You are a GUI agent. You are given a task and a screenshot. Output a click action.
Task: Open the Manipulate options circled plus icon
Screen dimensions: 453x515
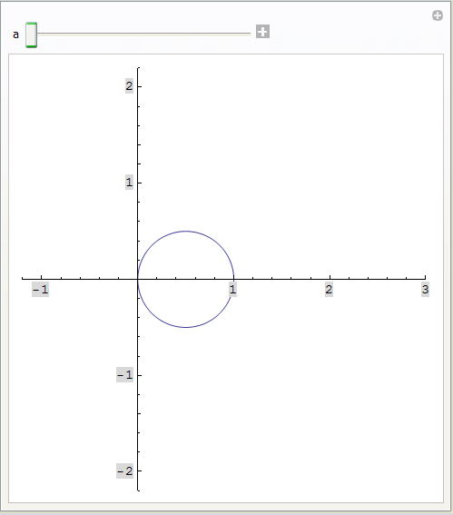coord(438,15)
